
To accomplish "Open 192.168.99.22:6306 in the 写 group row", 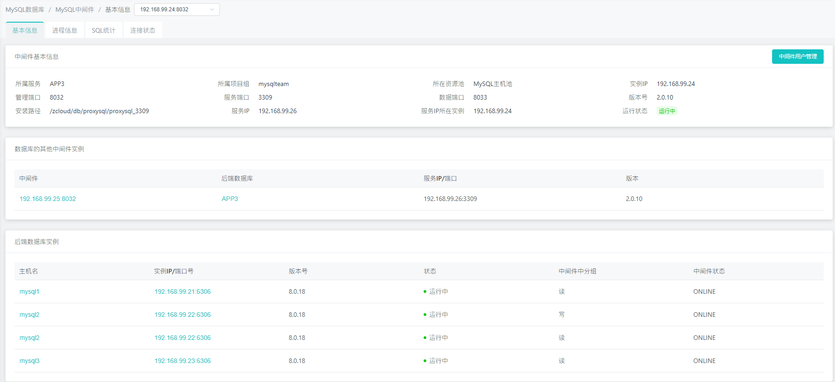I will pos(182,315).
